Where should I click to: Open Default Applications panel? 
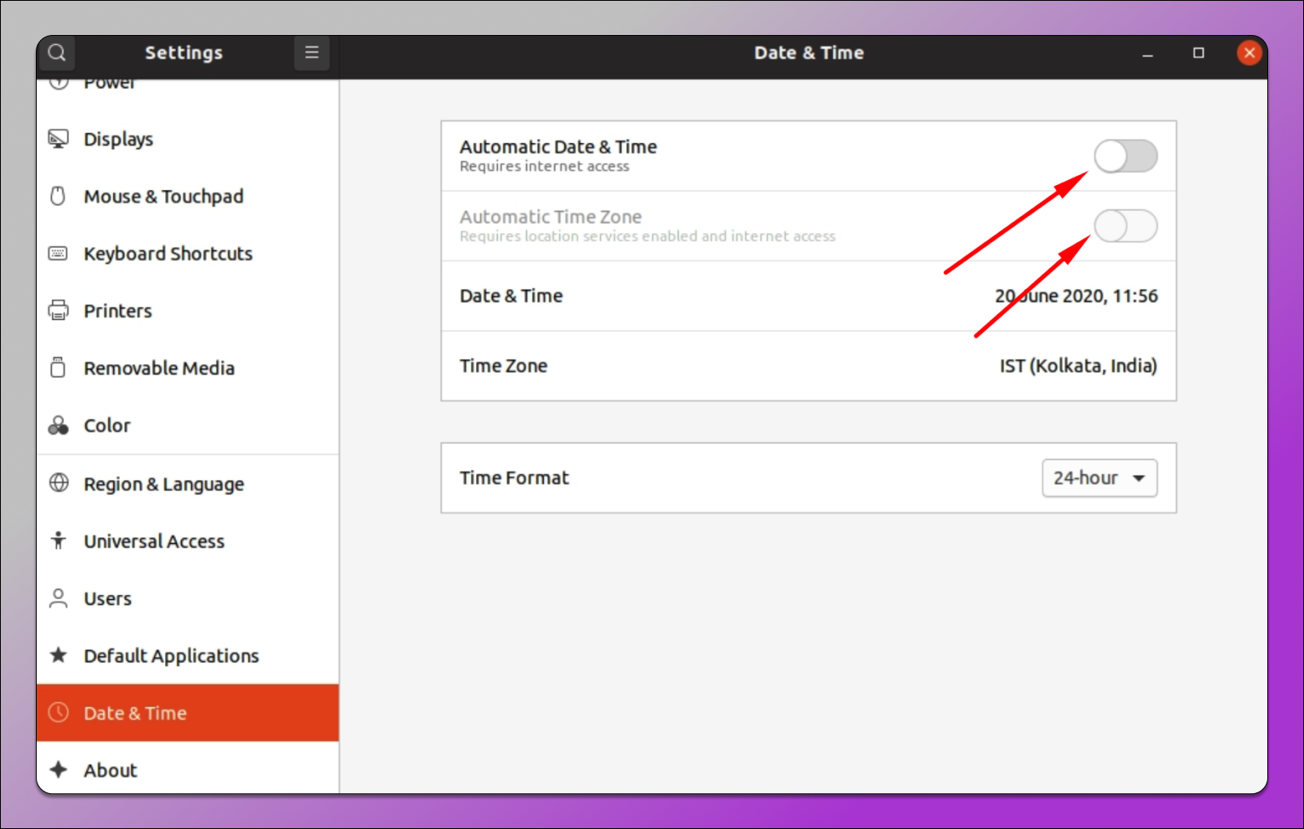(x=171, y=657)
